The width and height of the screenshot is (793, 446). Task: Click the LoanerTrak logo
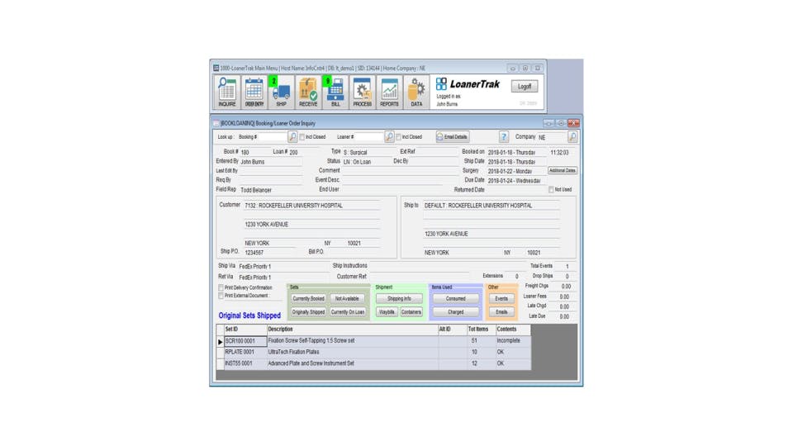[x=468, y=84]
